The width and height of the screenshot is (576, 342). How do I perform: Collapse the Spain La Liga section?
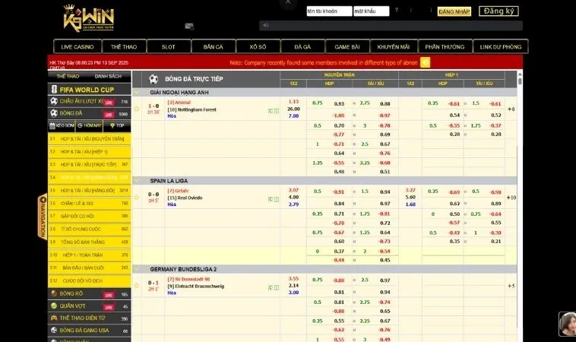(x=137, y=181)
